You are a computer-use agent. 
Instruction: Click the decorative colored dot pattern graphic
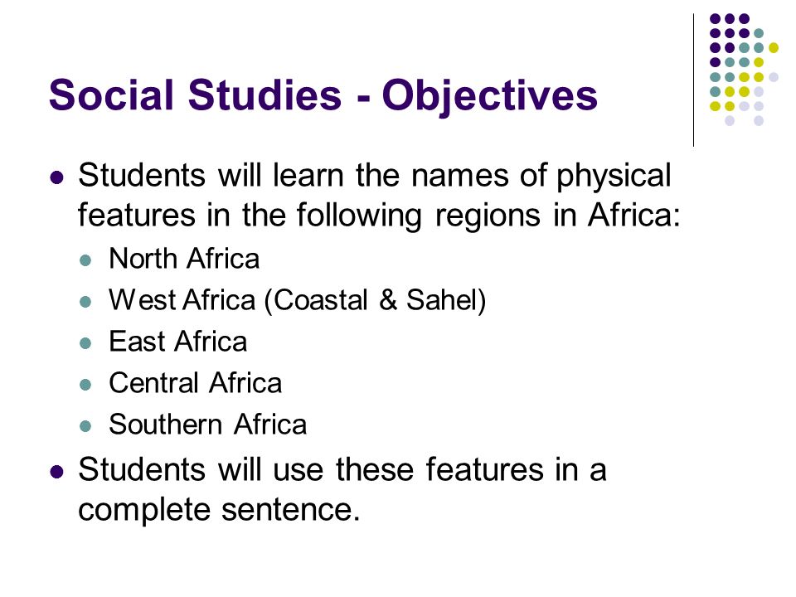tap(744, 70)
